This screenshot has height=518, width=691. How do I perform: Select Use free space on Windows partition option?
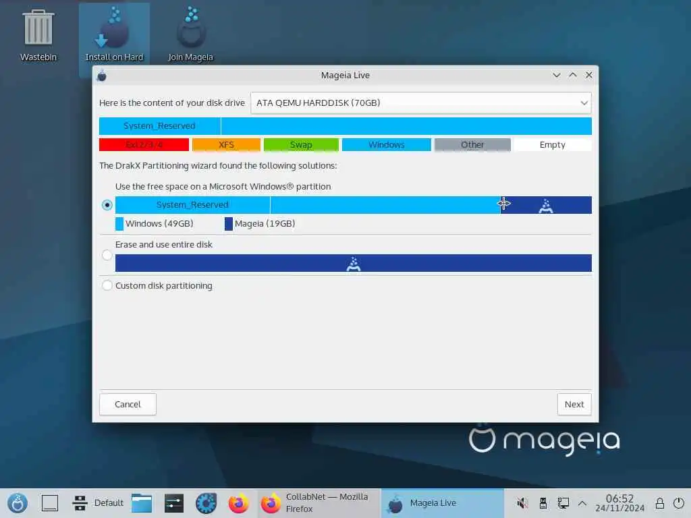pos(107,205)
